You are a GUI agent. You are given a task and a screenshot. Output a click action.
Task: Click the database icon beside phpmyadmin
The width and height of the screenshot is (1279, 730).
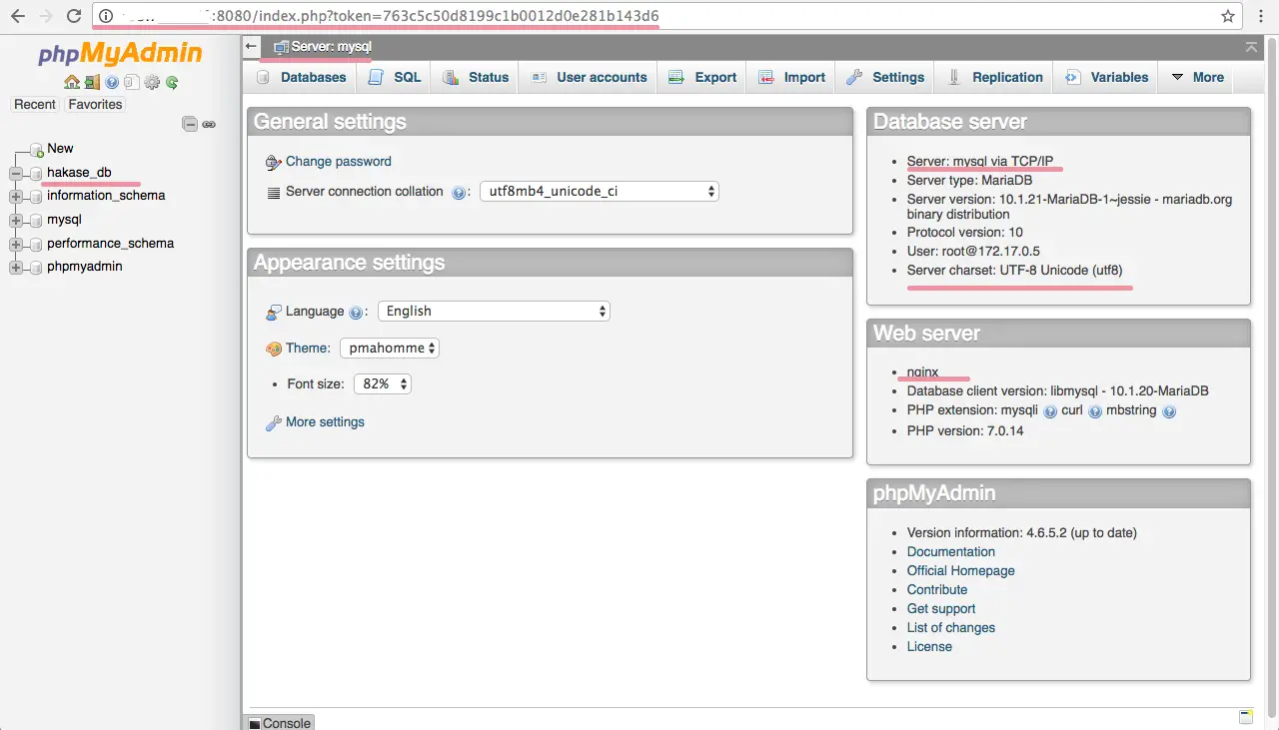click(x=36, y=268)
